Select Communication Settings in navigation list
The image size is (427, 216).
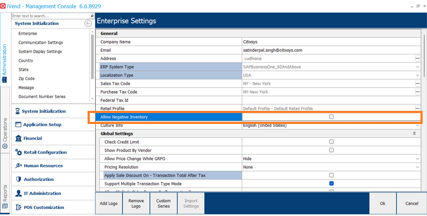click(x=41, y=42)
